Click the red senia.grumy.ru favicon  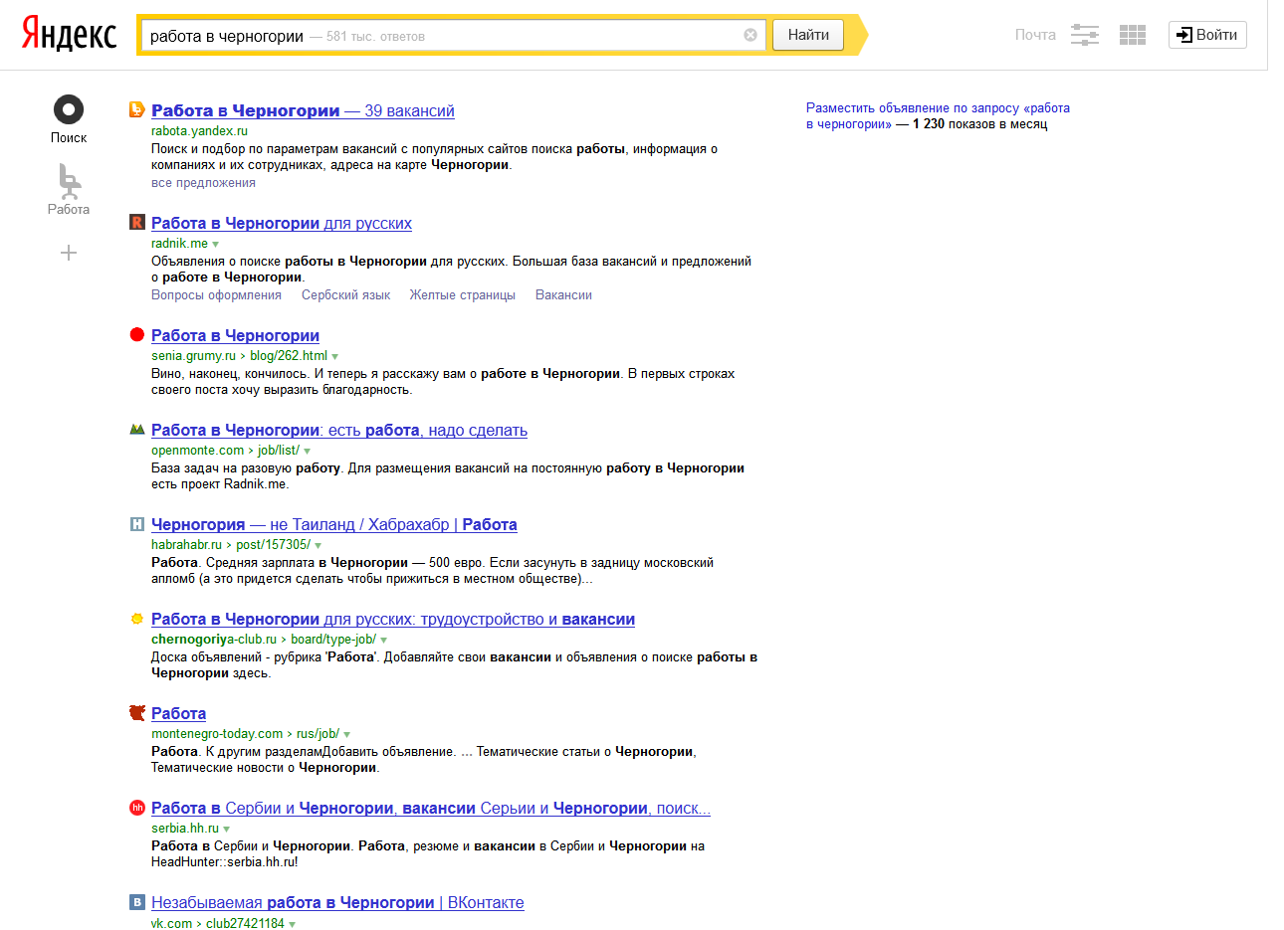coord(137,334)
